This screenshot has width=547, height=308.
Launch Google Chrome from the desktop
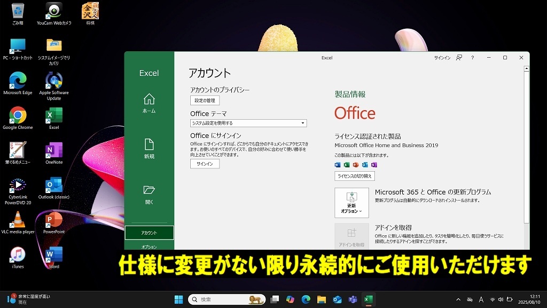click(x=18, y=118)
